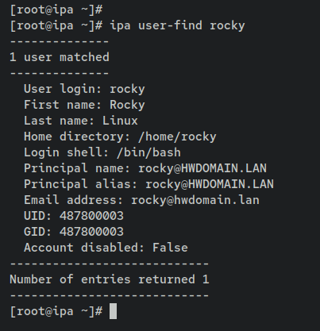Click the GID value 487800003
Screen dimensions: 320x331
pos(91,232)
